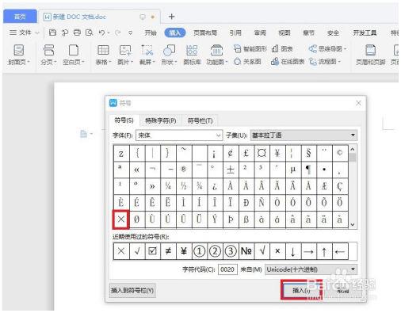Image resolution: width=401 pixels, height=313 pixels.
Task: Click the Print icon in quick toolbar
Action: (77, 32)
